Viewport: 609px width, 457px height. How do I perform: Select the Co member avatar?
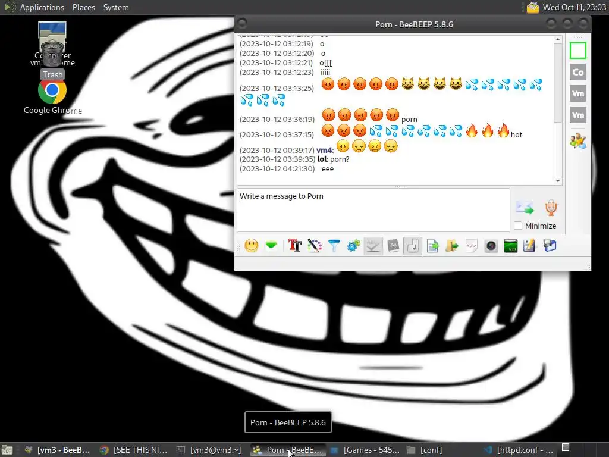(x=578, y=72)
